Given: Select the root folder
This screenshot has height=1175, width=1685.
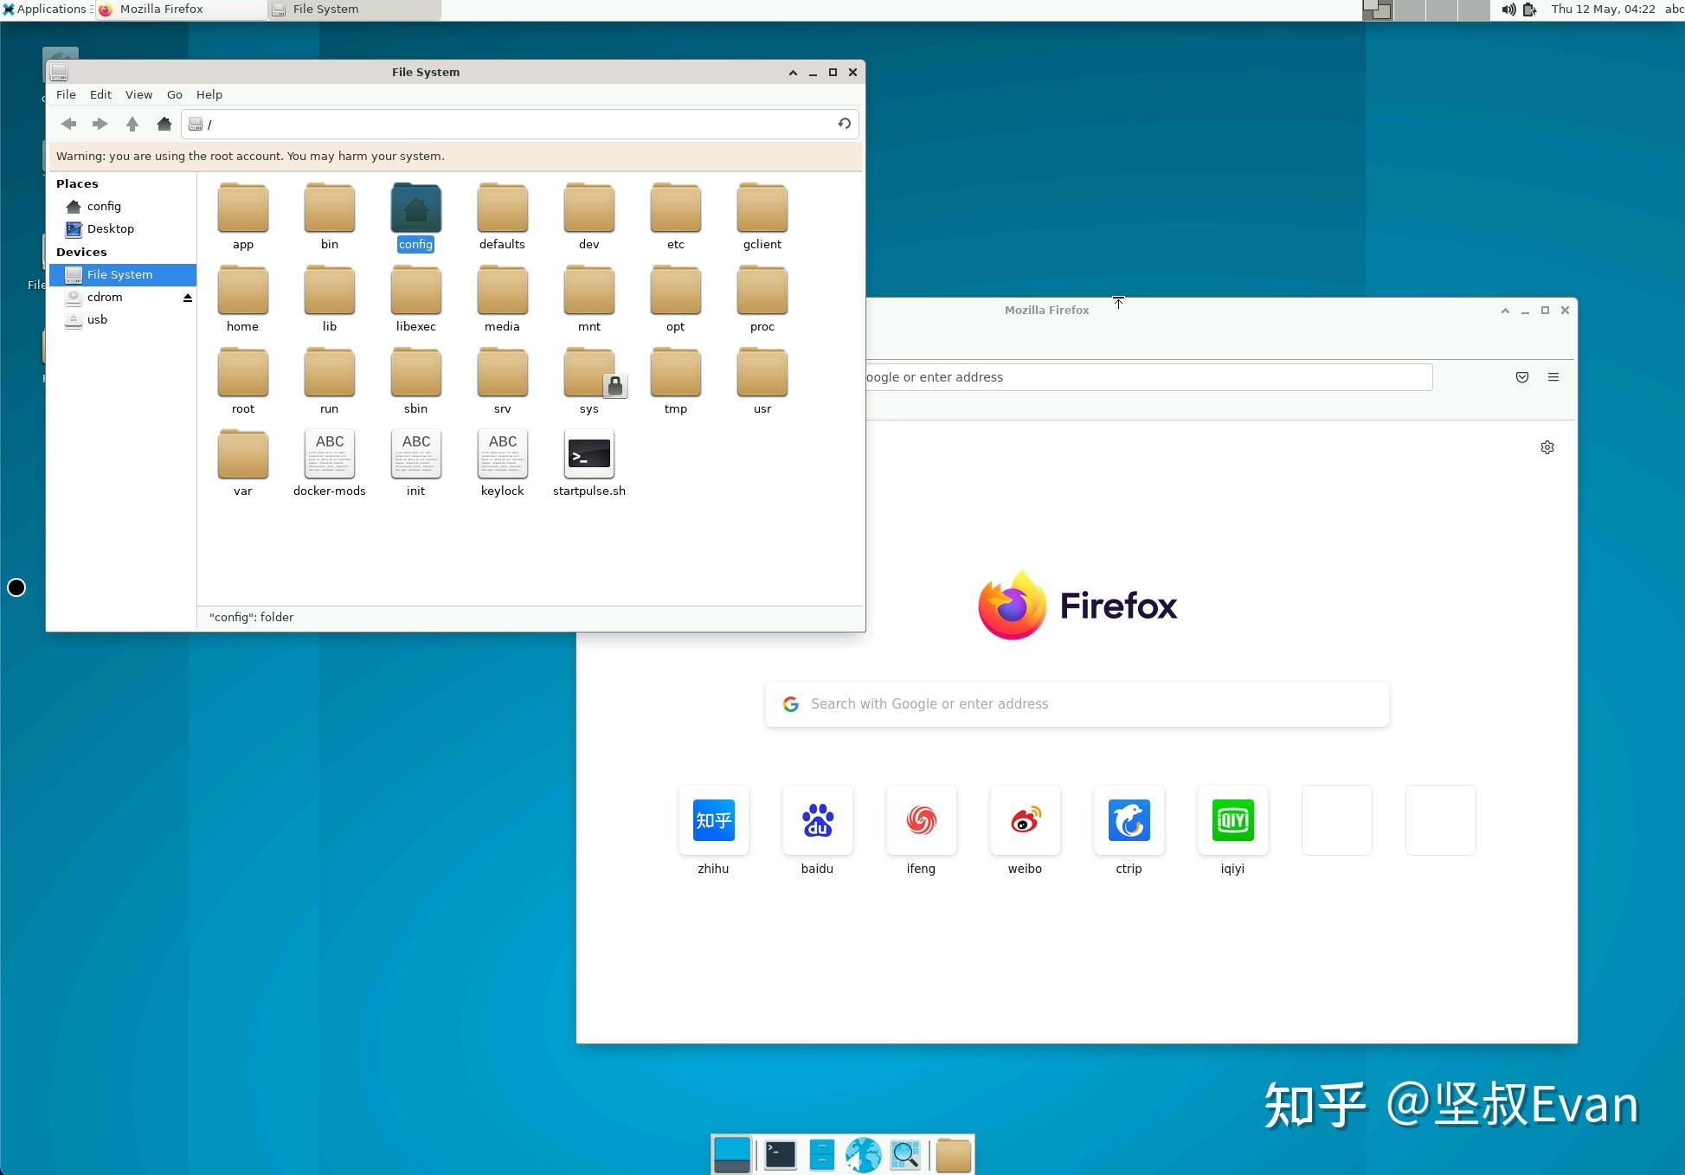Looking at the screenshot, I should point(243,381).
